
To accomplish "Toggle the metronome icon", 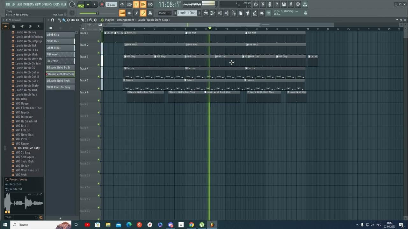I will pyautogui.click(x=122, y=4).
